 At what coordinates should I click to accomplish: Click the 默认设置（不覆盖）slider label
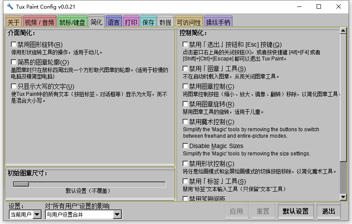pyautogui.click(x=88, y=191)
